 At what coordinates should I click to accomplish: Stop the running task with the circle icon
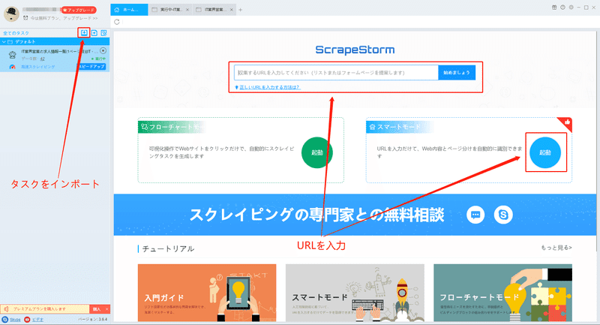(x=103, y=50)
